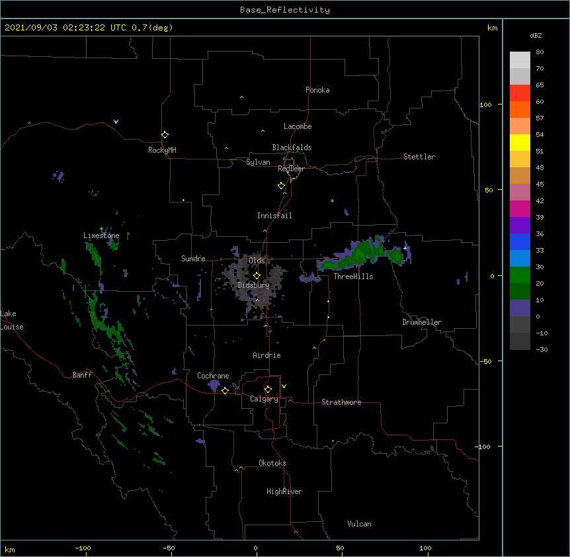Click the light gray 80 dBZ legend swatch
Image resolution: width=570 pixels, height=557 pixels.
click(520, 60)
